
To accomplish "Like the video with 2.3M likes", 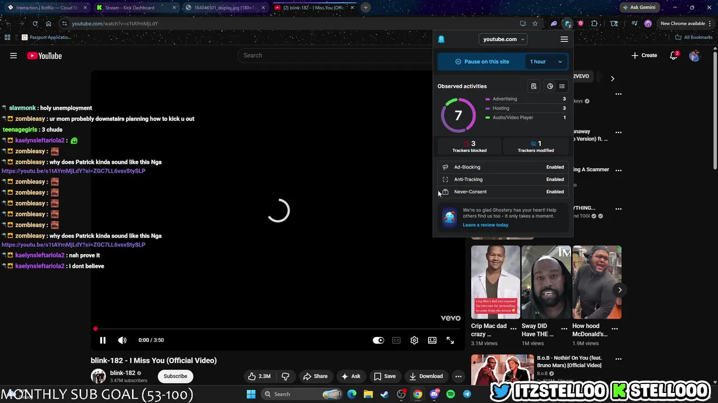I will click(259, 376).
